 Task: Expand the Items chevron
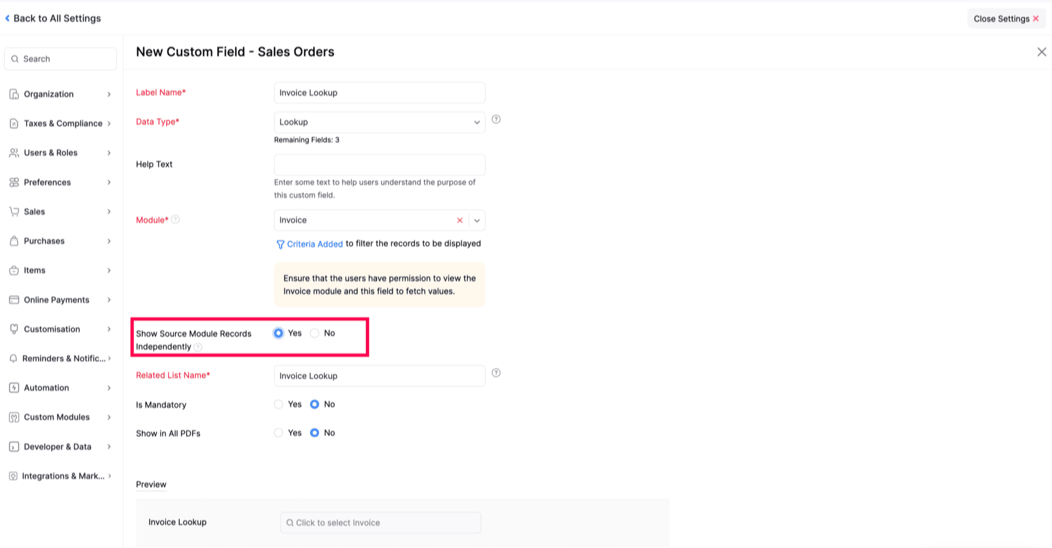[109, 271]
